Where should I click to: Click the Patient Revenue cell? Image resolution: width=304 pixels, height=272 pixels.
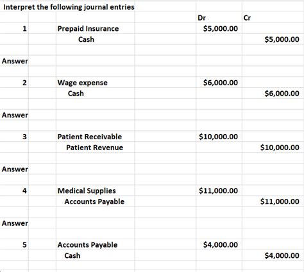pos(94,148)
